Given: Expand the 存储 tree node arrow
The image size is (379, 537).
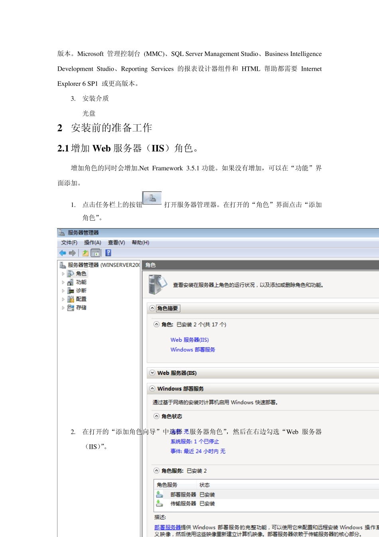Looking at the screenshot, I should [x=63, y=308].
